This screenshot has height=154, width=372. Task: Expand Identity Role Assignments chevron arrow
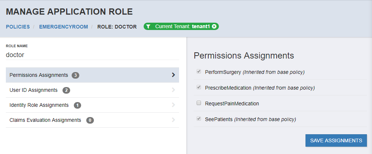pyautogui.click(x=174, y=105)
